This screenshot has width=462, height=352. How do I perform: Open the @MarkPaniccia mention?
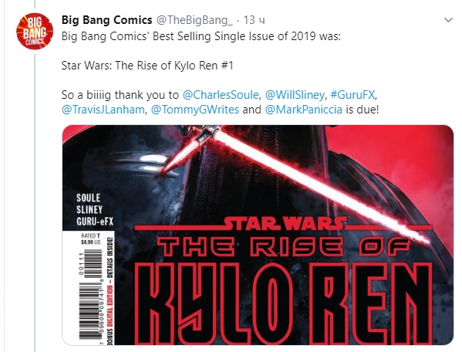tap(303, 110)
